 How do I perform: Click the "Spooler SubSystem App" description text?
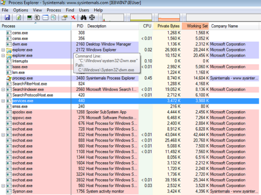click(x=106, y=112)
